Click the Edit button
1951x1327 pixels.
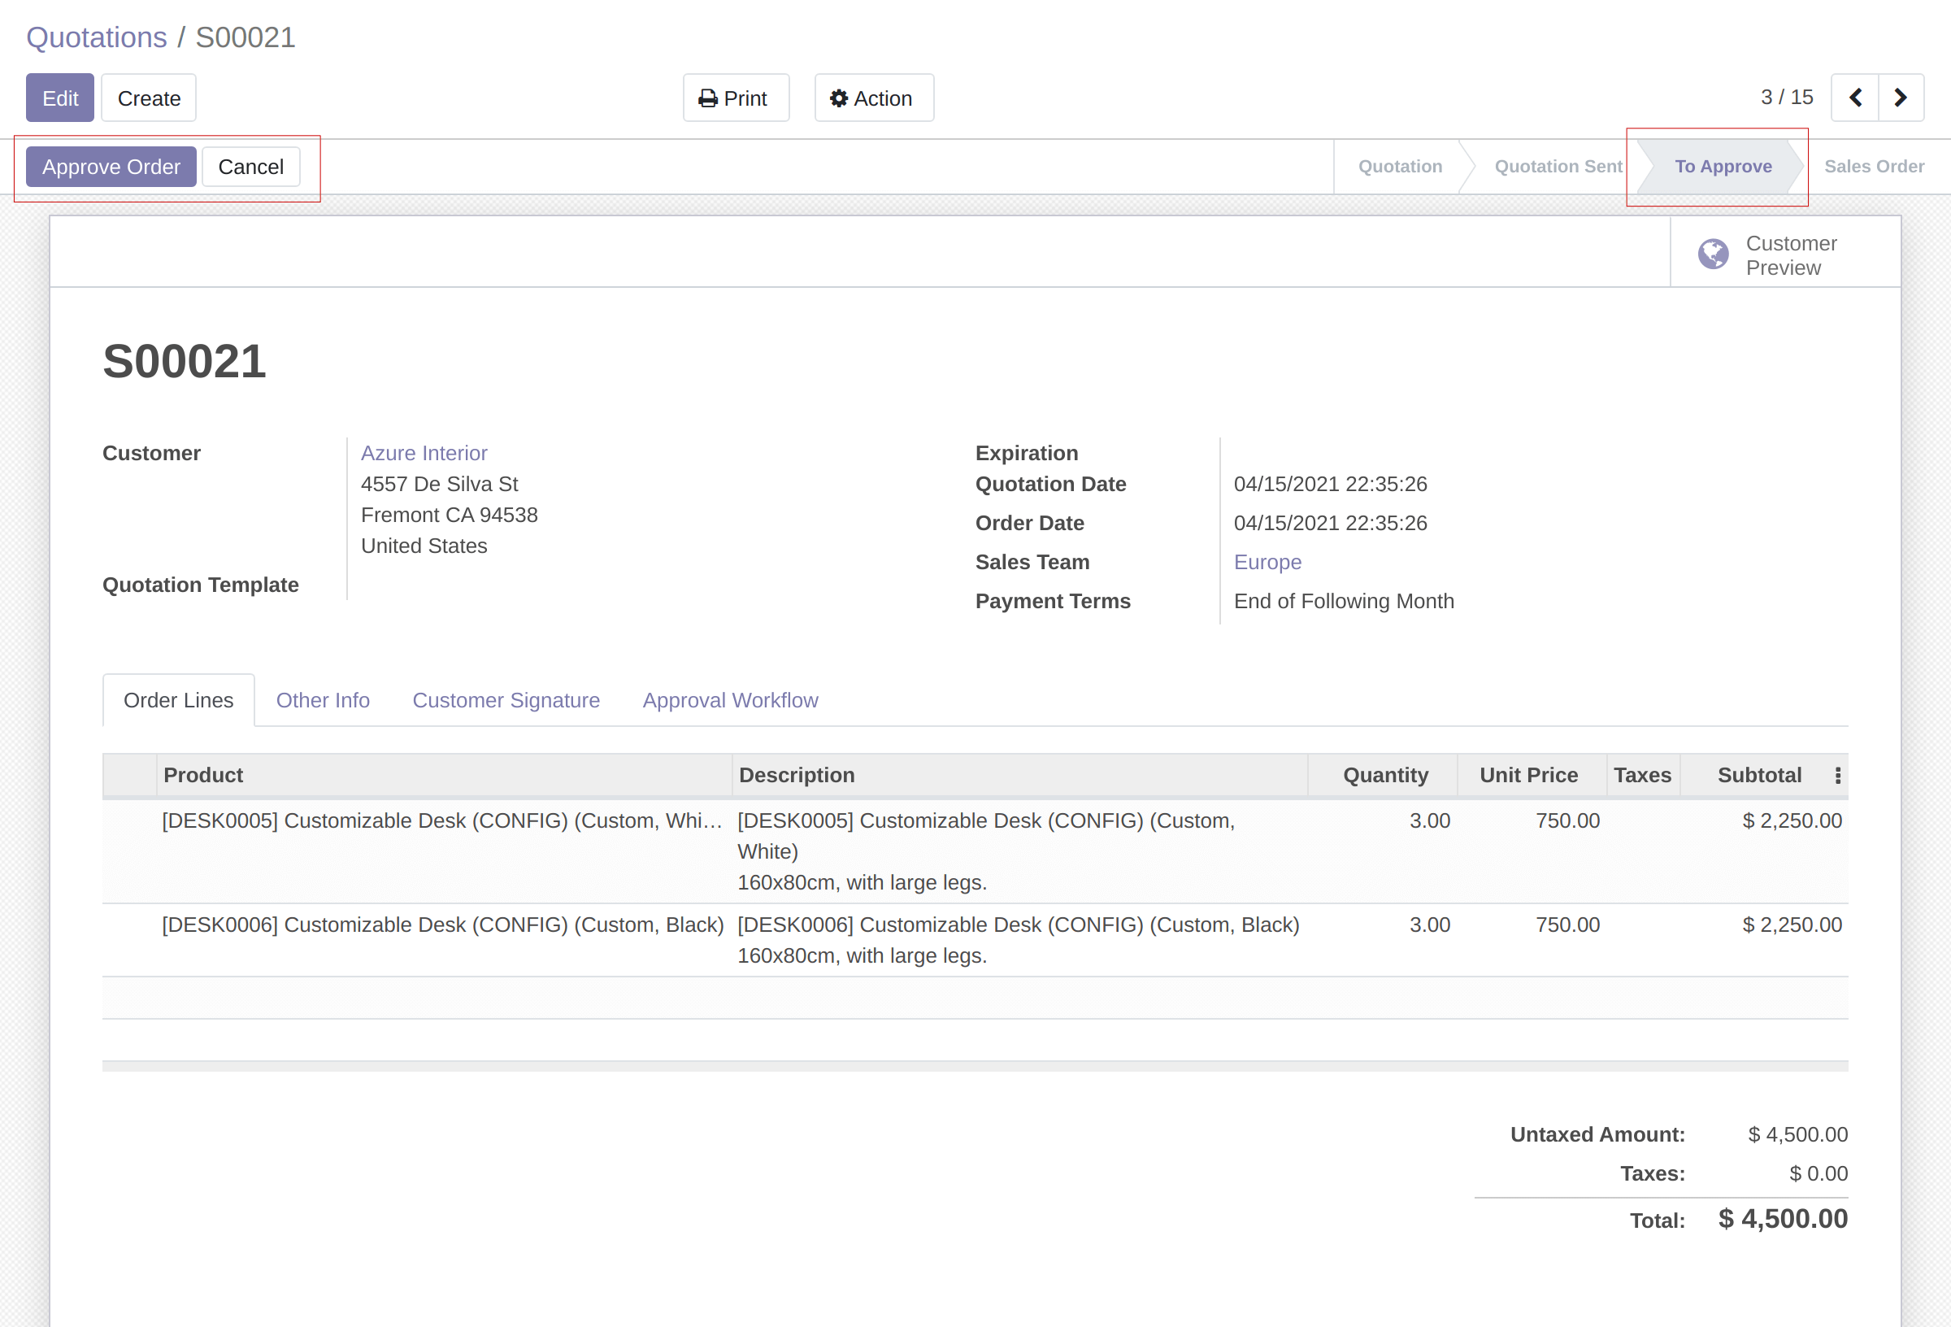tap(59, 98)
